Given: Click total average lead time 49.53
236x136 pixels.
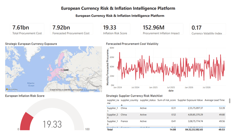Looking at the screenshot, I should click(x=222, y=129).
